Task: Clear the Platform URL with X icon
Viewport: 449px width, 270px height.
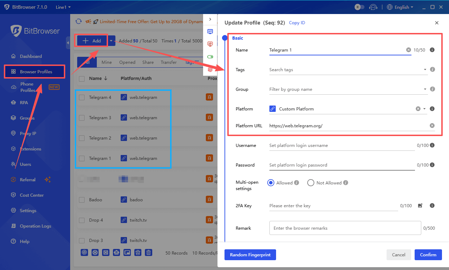Action: point(432,126)
